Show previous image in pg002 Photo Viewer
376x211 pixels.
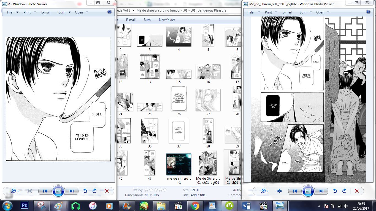point(295,191)
